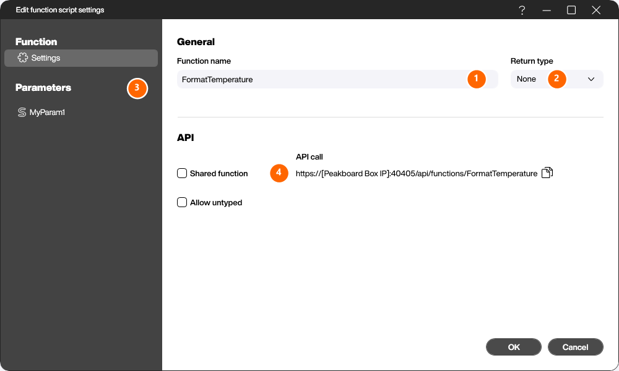The image size is (619, 371).
Task: Close the Edit function script settings dialog
Action: pos(596,10)
